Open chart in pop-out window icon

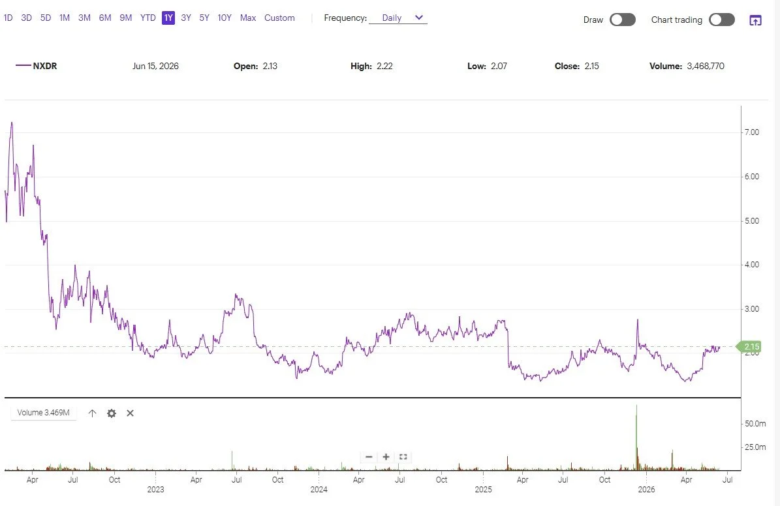(x=755, y=20)
